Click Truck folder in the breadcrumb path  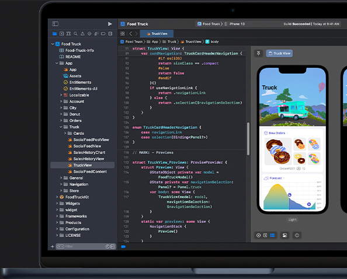tap(169, 41)
